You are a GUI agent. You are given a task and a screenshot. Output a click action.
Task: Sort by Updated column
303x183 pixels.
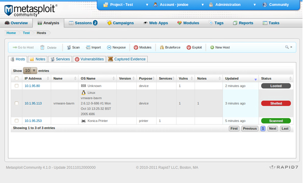(241, 78)
